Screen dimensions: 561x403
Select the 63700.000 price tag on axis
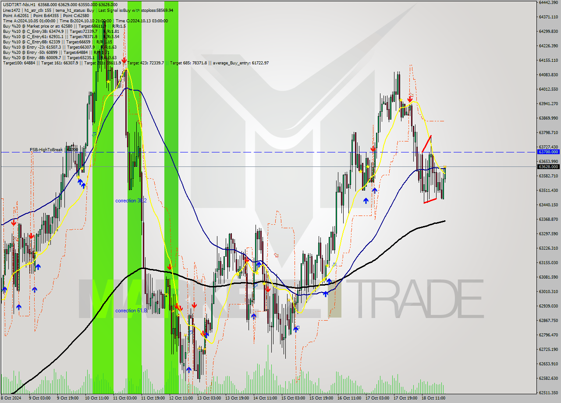pyautogui.click(x=548, y=152)
